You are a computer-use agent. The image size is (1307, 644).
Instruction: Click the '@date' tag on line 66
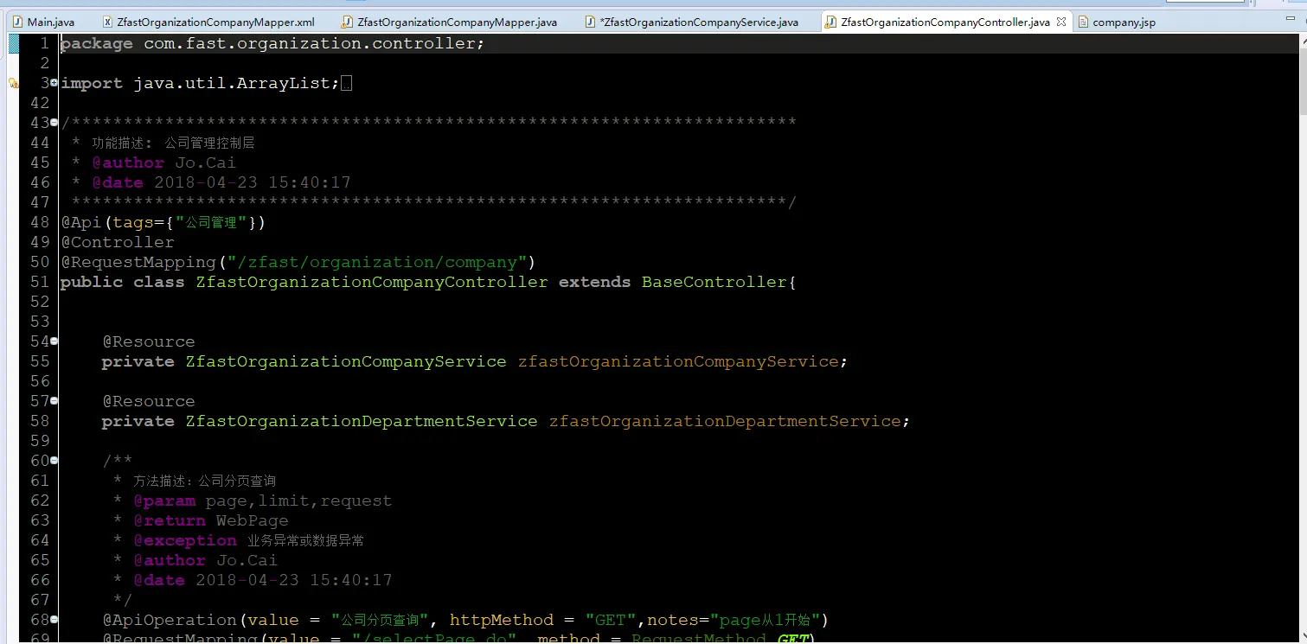tap(159, 580)
